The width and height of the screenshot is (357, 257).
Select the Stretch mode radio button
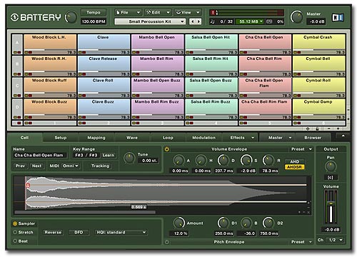[15, 232]
